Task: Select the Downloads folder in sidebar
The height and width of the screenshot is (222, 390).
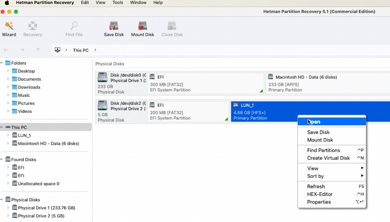Action: 29,87
